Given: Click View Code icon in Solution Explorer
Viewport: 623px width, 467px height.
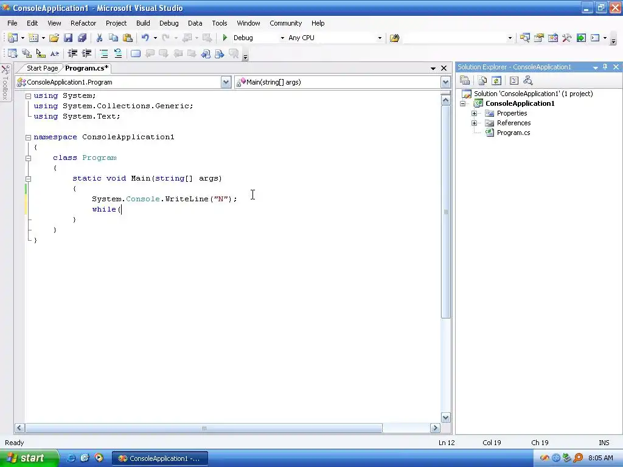Looking at the screenshot, I should pyautogui.click(x=513, y=81).
